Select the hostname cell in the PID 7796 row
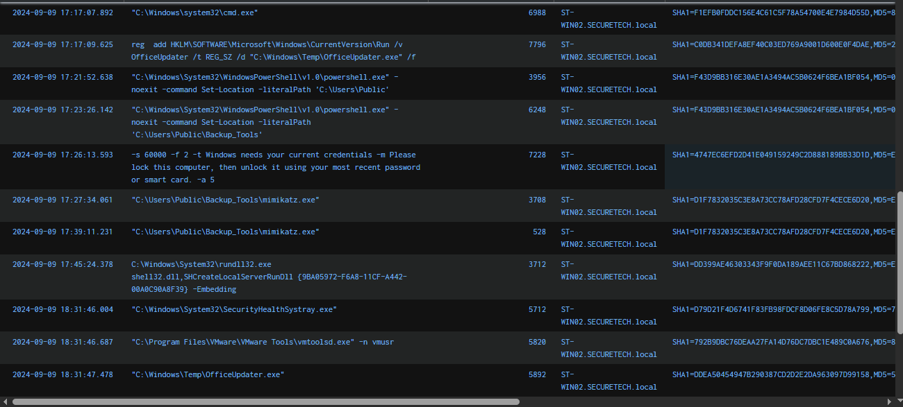Screen dimensions: 903x407 click(x=608, y=51)
